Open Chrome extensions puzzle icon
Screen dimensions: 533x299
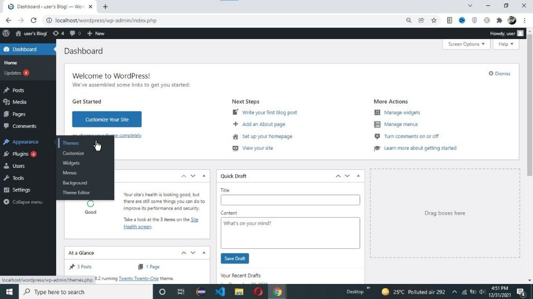(x=499, y=21)
